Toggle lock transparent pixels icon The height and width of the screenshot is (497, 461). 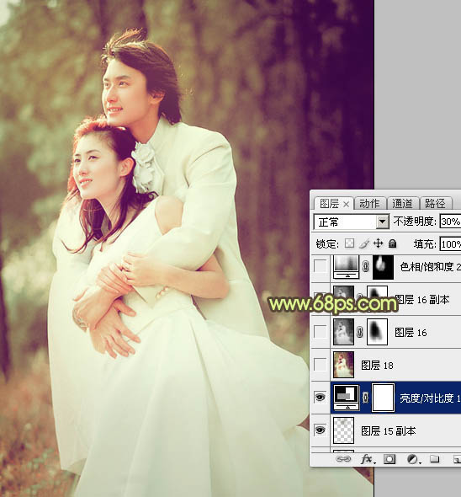click(350, 243)
